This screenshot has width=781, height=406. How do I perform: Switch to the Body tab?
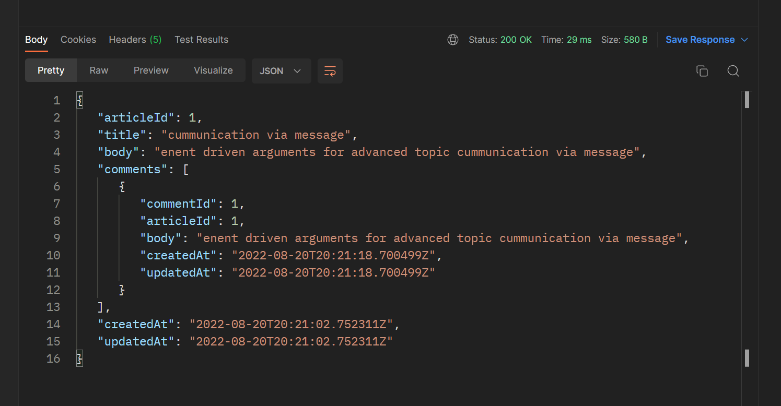37,40
